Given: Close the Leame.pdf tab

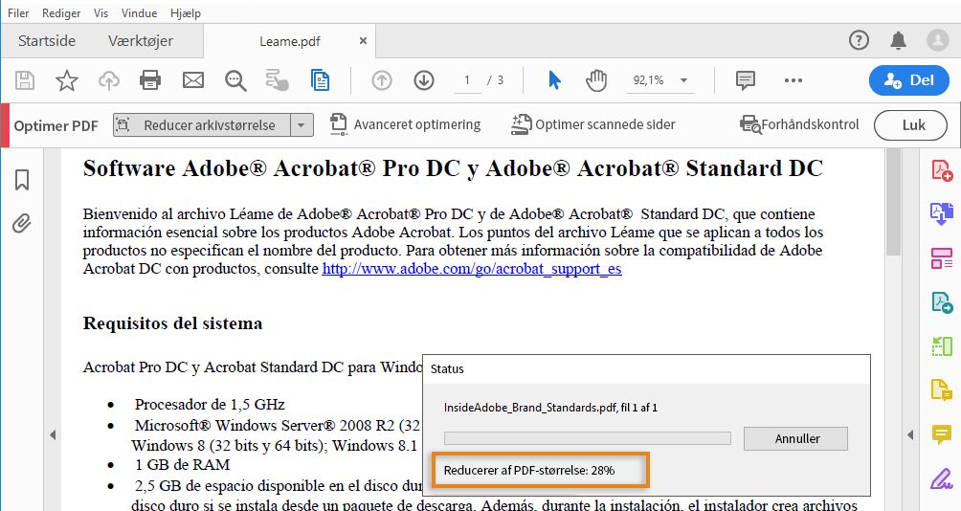Looking at the screenshot, I should pos(363,41).
